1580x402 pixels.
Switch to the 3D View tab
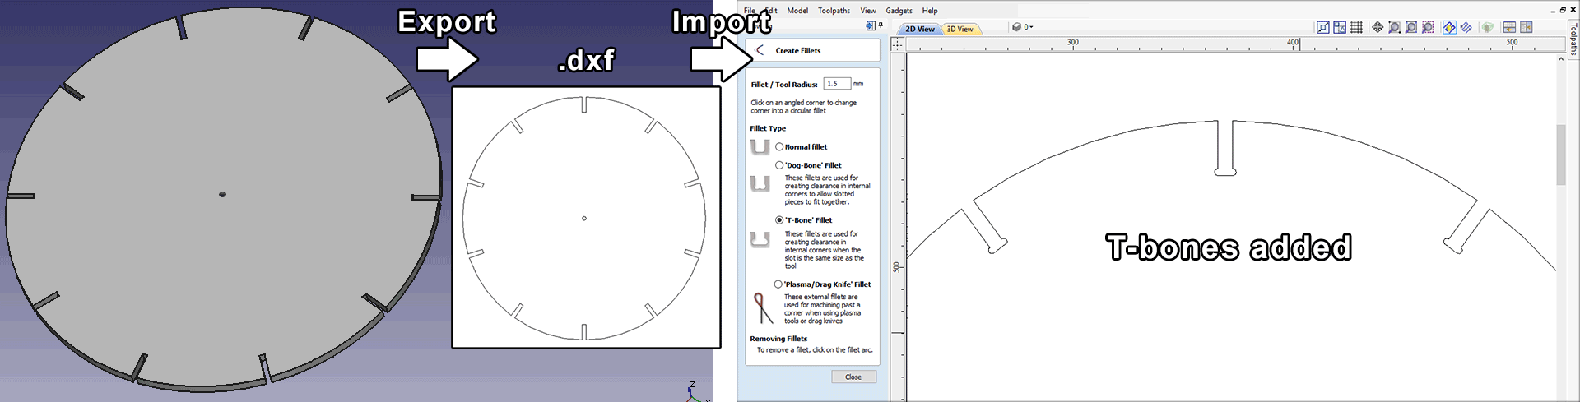(960, 29)
